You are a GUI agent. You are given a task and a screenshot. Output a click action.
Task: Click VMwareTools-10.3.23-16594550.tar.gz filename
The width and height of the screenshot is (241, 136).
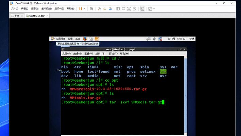pos(108,89)
